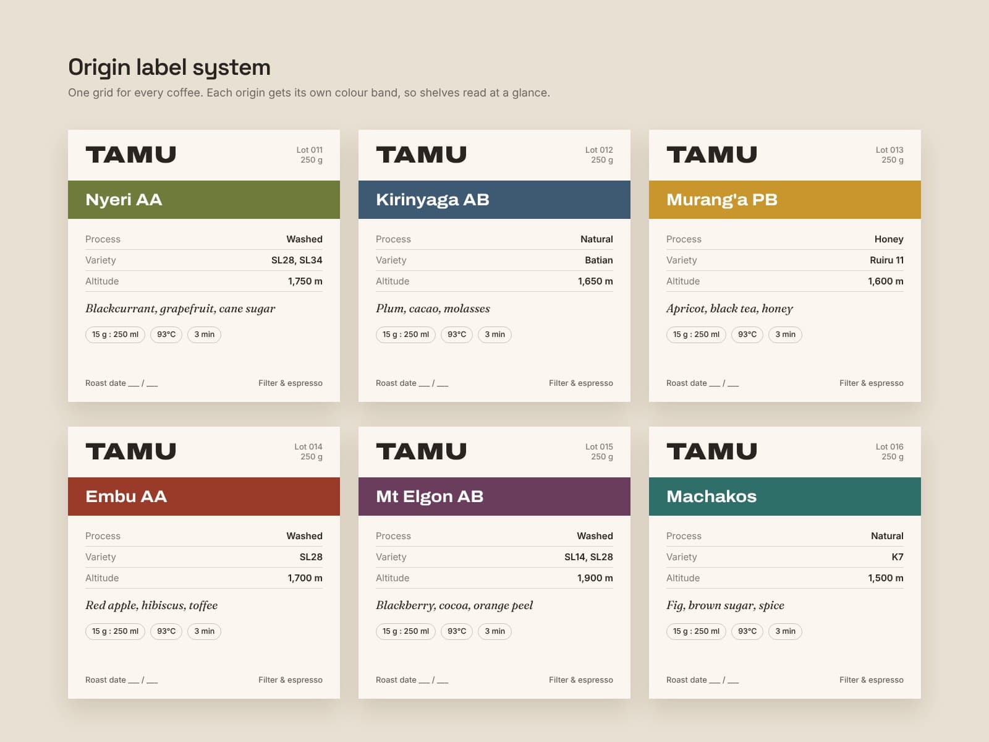The image size is (989, 742).
Task: Select the "Lot 012" text
Action: coord(599,150)
